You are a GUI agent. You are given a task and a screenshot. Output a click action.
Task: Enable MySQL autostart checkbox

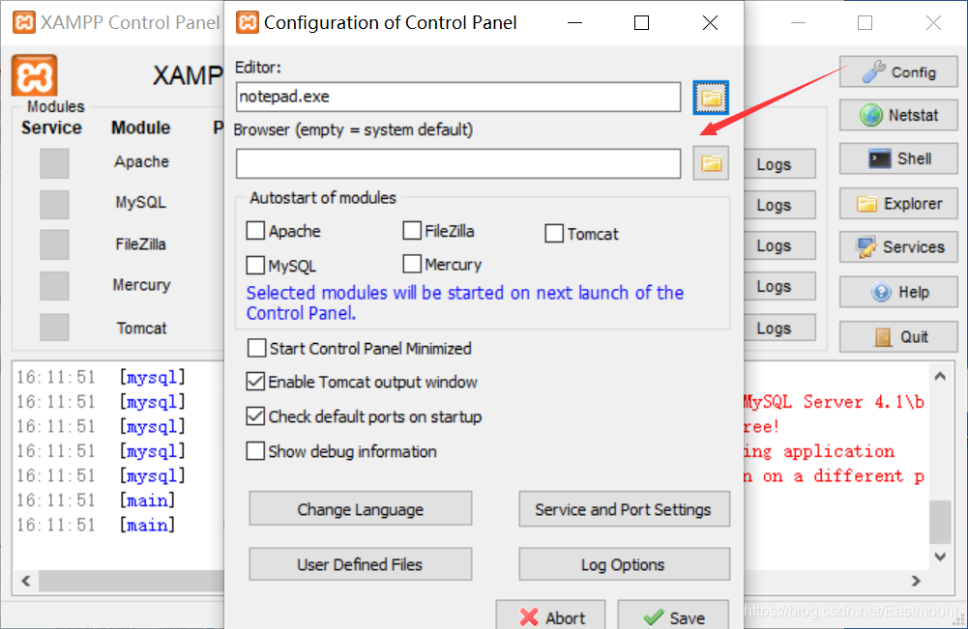[x=255, y=265]
